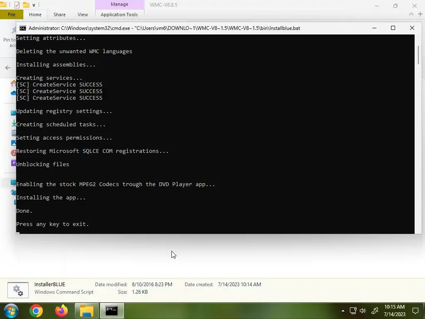Click the Properties checkmark icon in Explorer's quick access toolbar
Image resolution: width=425 pixels, height=319 pixels.
[17, 5]
